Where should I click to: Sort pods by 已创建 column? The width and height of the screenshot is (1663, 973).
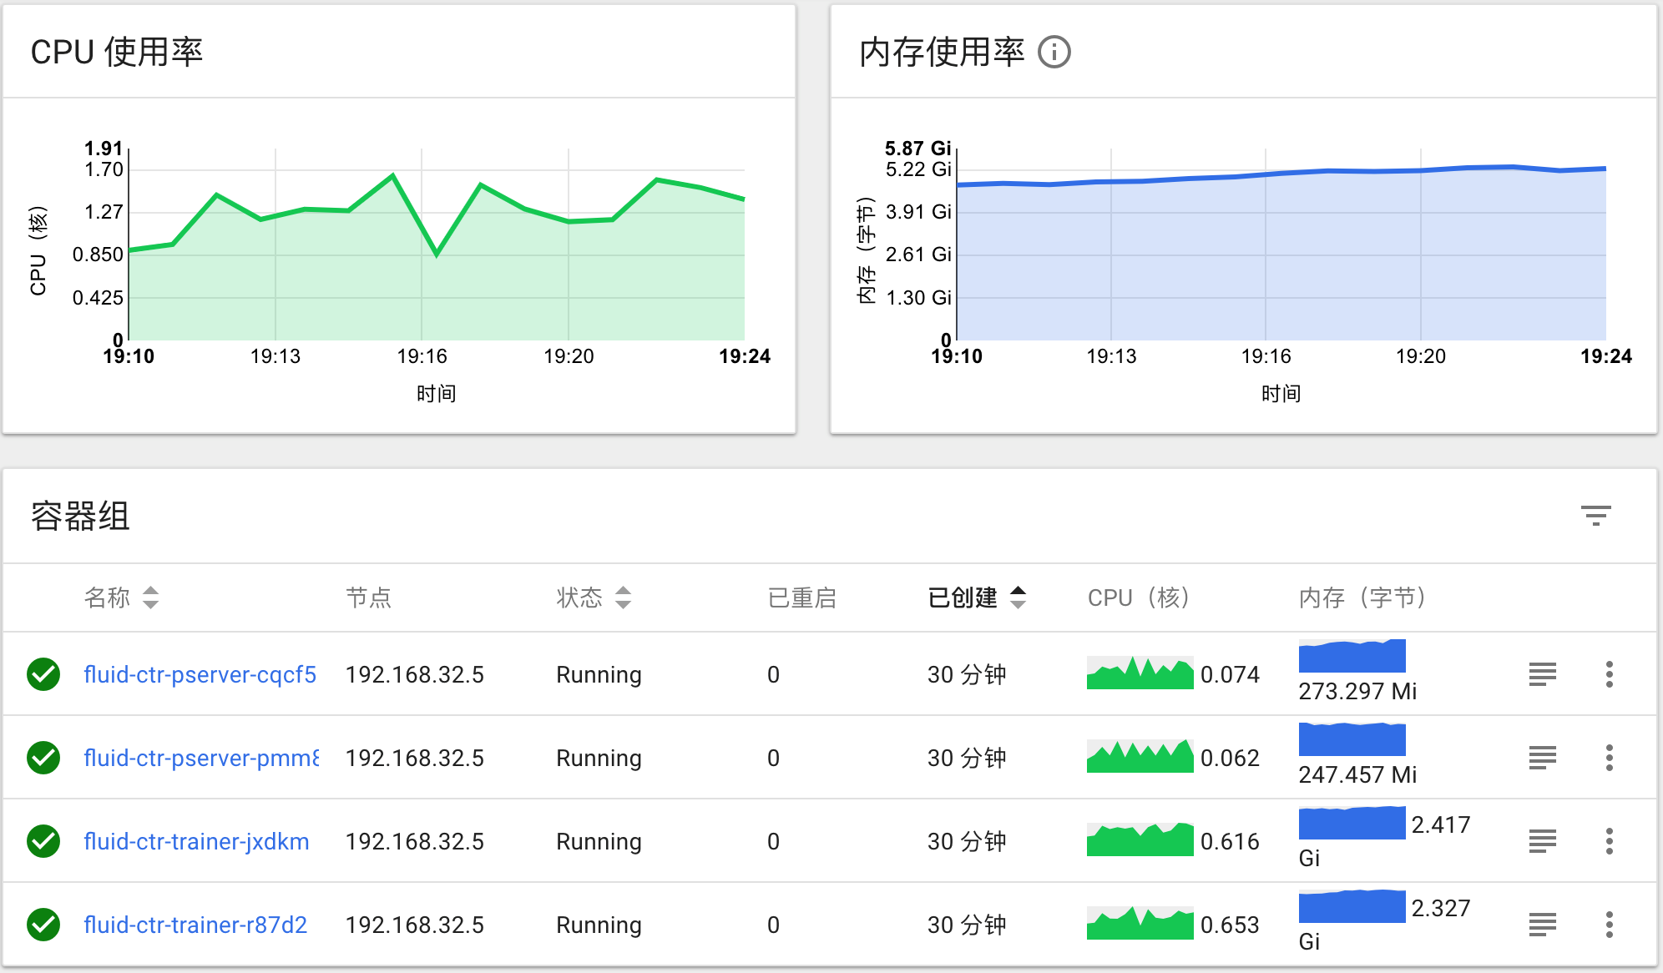(x=977, y=597)
